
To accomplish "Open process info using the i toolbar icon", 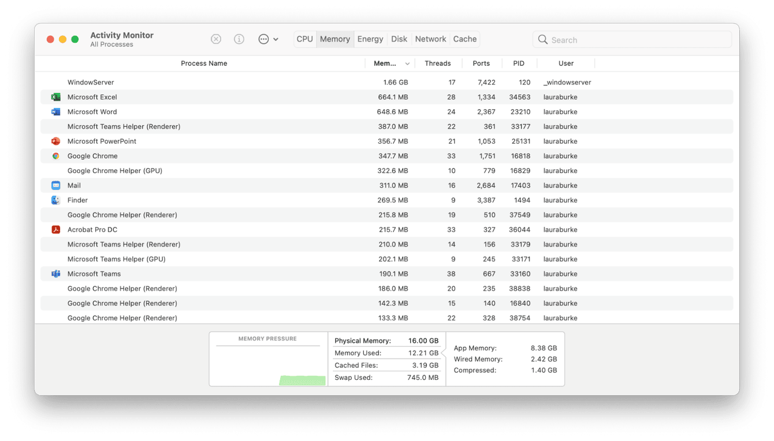I will (239, 39).
